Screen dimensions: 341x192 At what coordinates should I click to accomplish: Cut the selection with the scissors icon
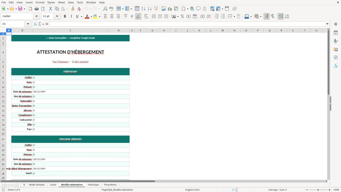[x=51, y=9]
